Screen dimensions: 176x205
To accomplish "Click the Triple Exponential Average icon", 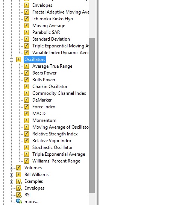I will (27, 154).
